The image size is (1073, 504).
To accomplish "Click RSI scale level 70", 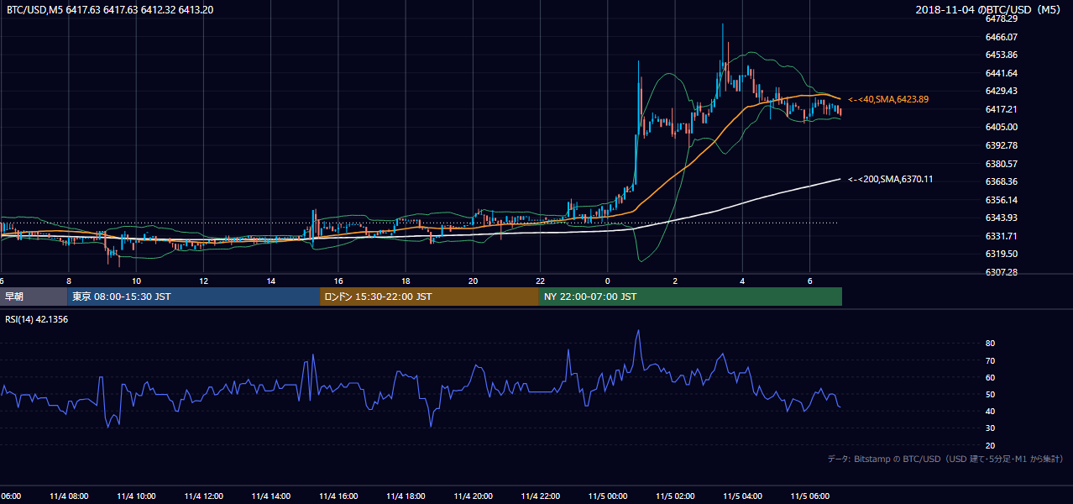I will [x=990, y=361].
